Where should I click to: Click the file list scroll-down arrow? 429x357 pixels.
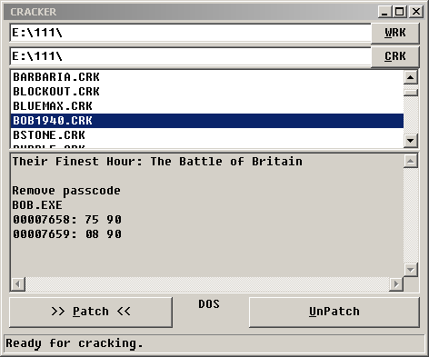411,140
